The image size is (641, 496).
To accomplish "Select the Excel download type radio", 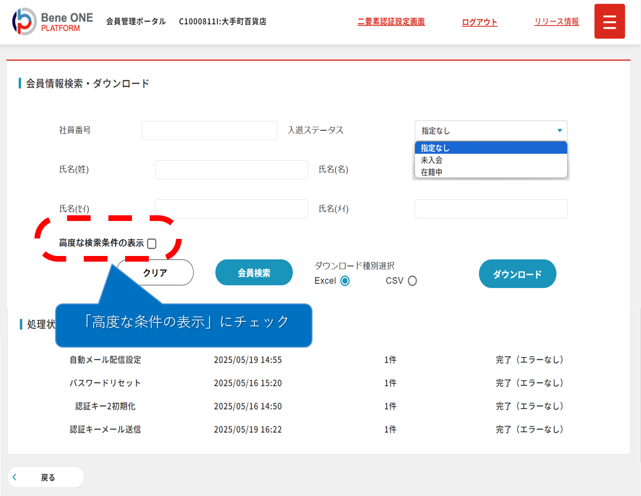I will (345, 281).
